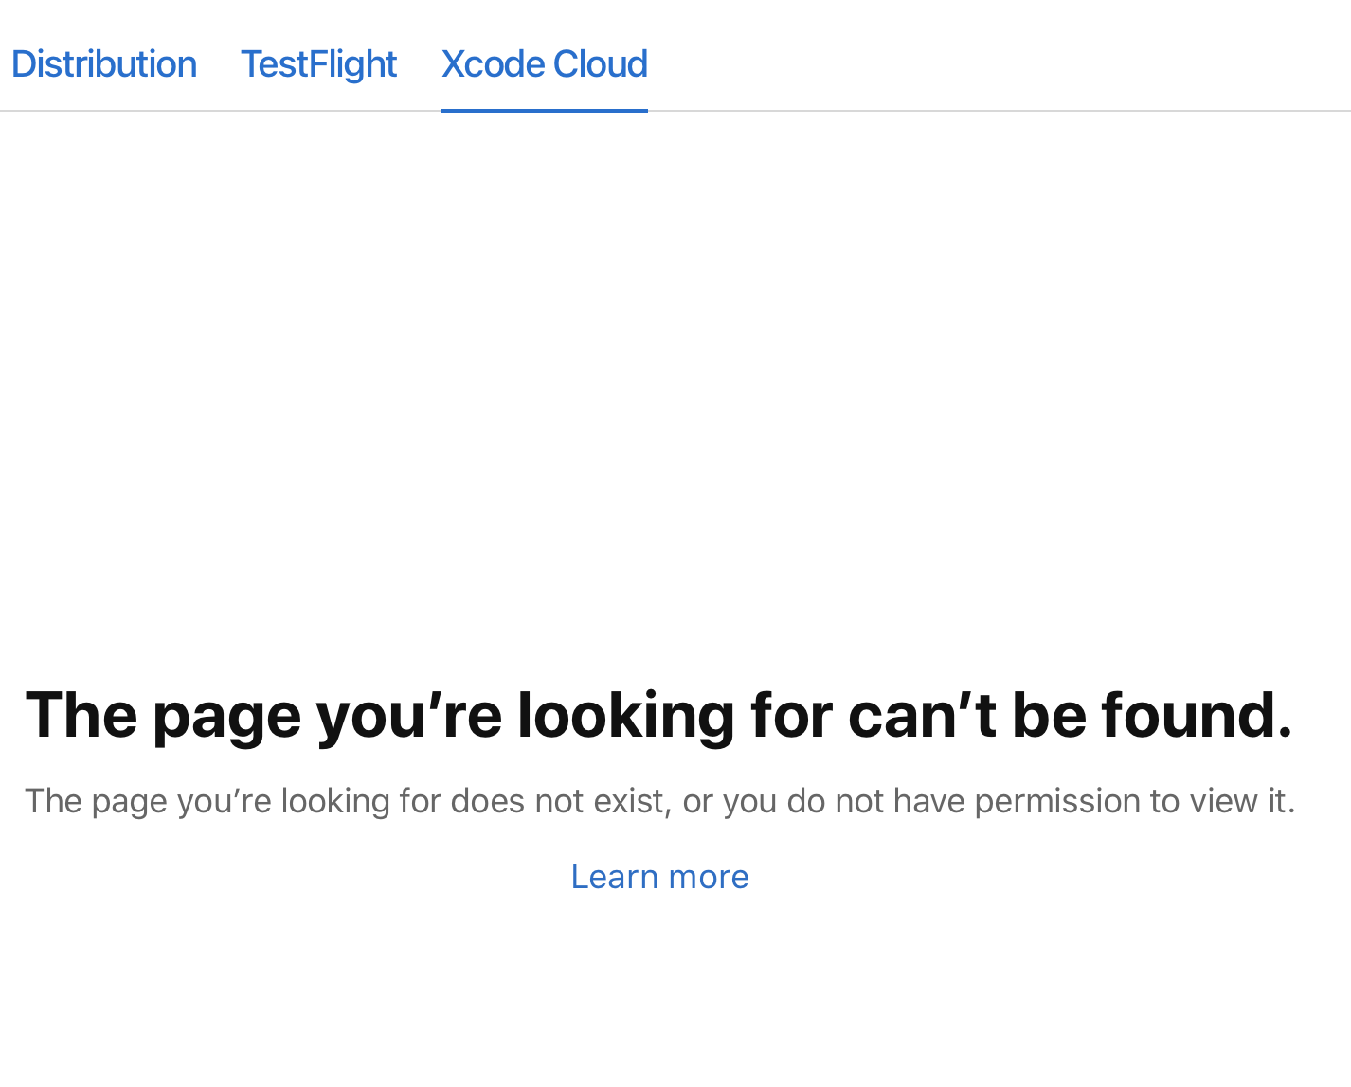1351x1087 pixels.
Task: Click the blue underline beneath Xcode Cloud
Action: click(544, 110)
